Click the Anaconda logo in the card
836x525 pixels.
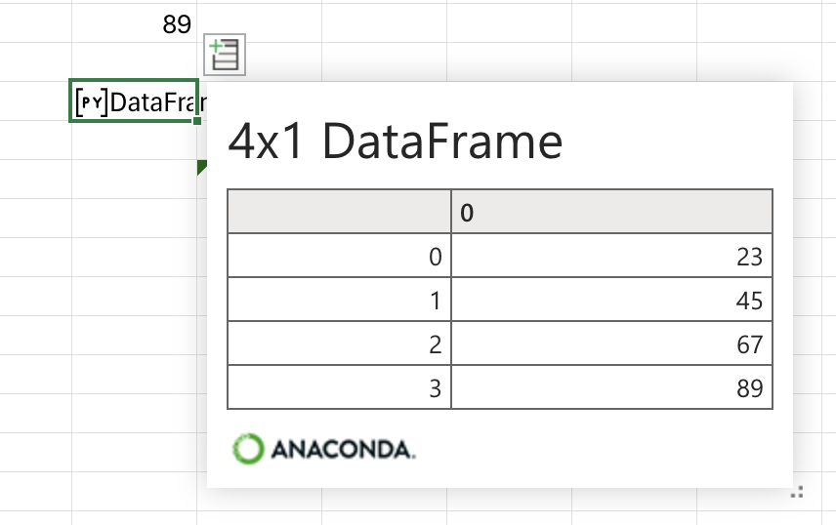click(x=323, y=449)
